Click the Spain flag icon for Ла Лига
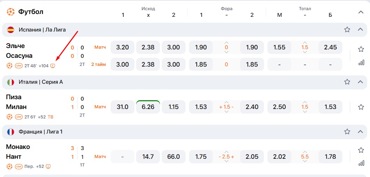370x177 pixels. click(x=11, y=30)
